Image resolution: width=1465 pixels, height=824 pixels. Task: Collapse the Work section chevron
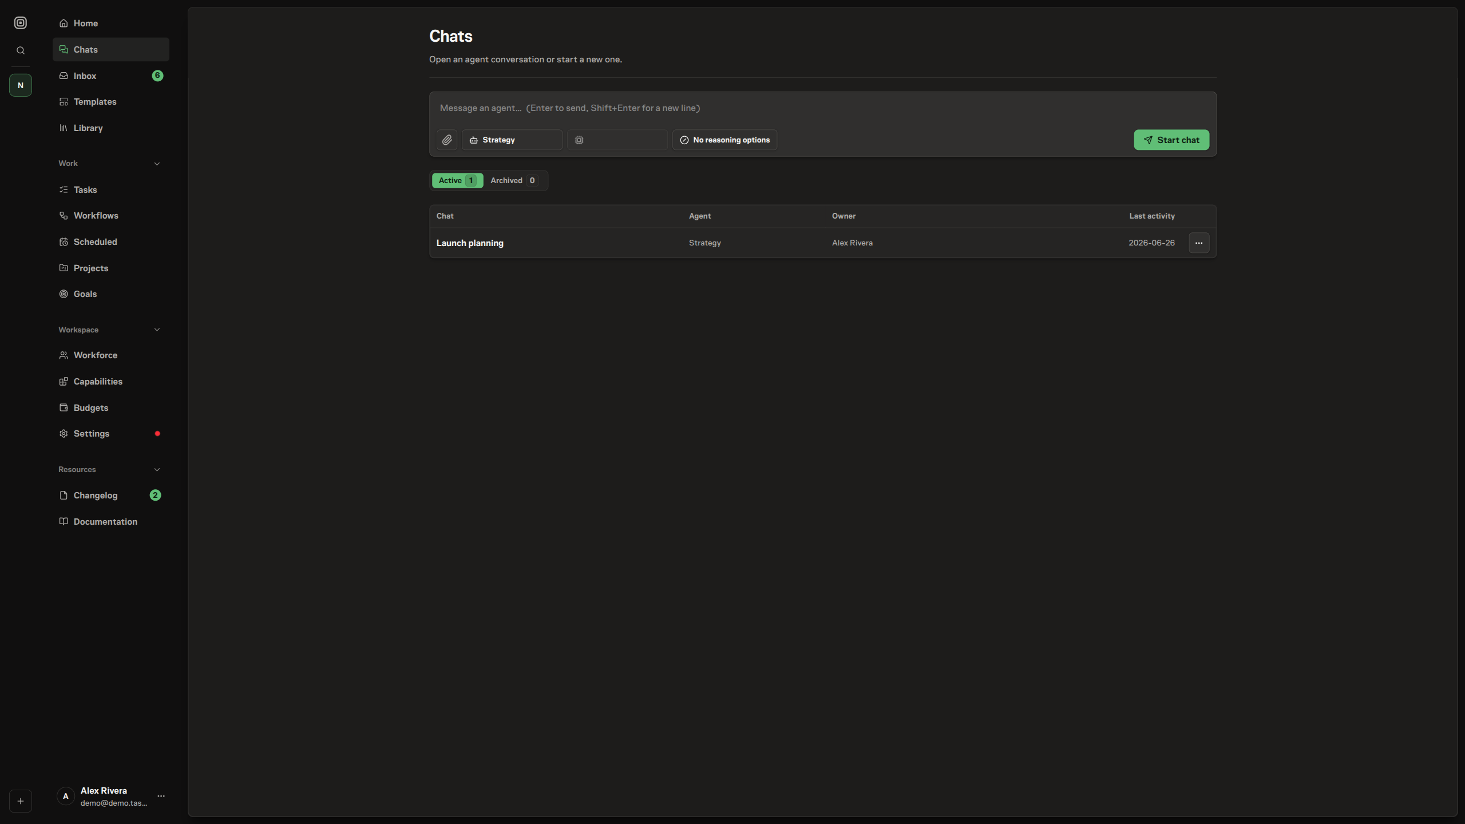click(157, 164)
